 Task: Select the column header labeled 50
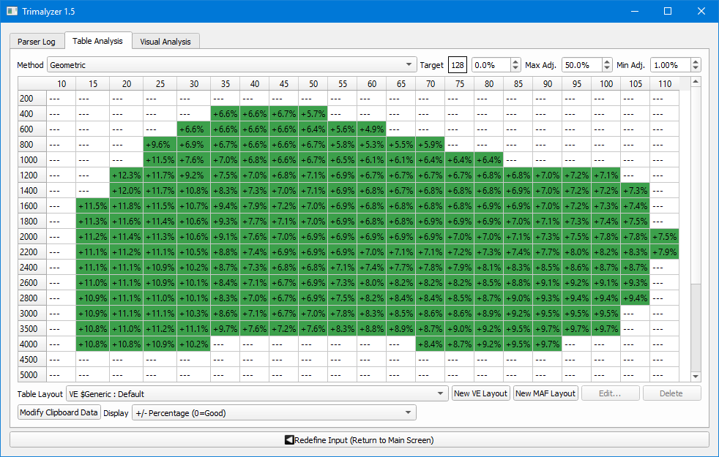pyautogui.click(x=313, y=84)
